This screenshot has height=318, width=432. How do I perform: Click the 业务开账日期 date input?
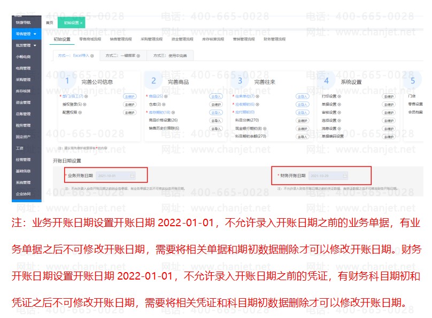coord(115,176)
